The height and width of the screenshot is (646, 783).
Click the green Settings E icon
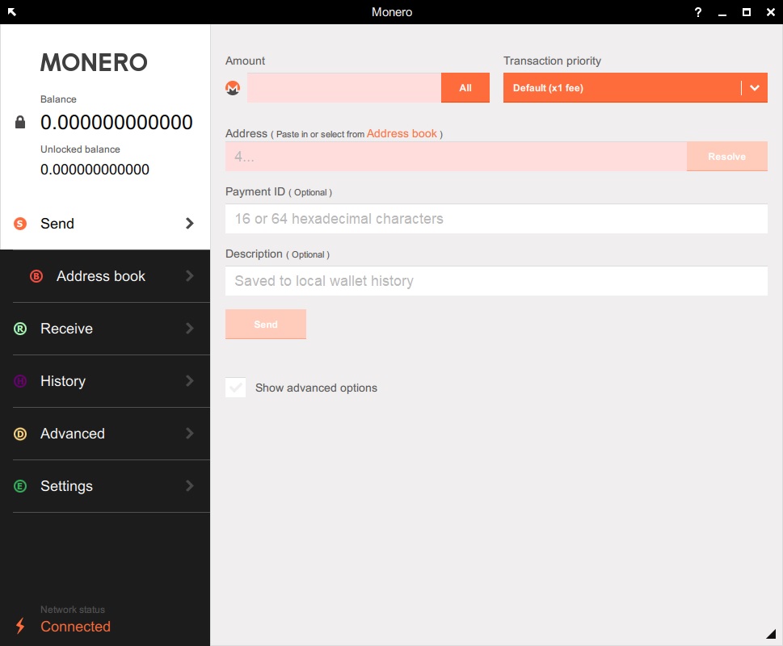(20, 486)
